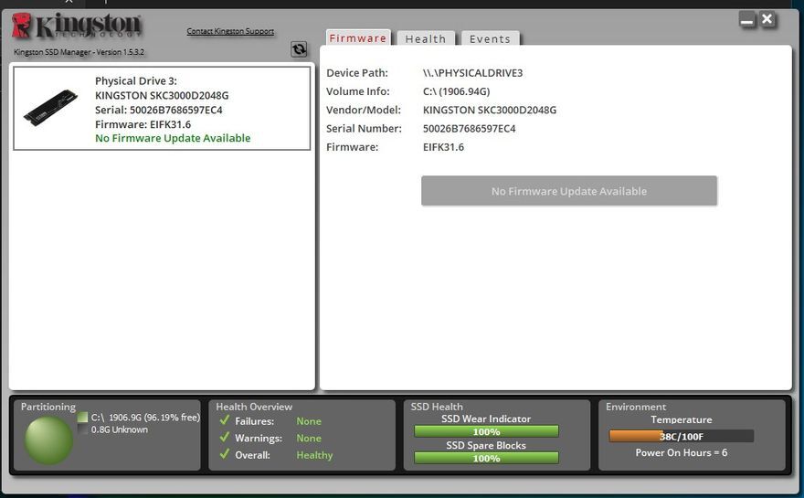Click the C:\ partition legend swatch
Screen dimensions: 804x498
(82, 417)
